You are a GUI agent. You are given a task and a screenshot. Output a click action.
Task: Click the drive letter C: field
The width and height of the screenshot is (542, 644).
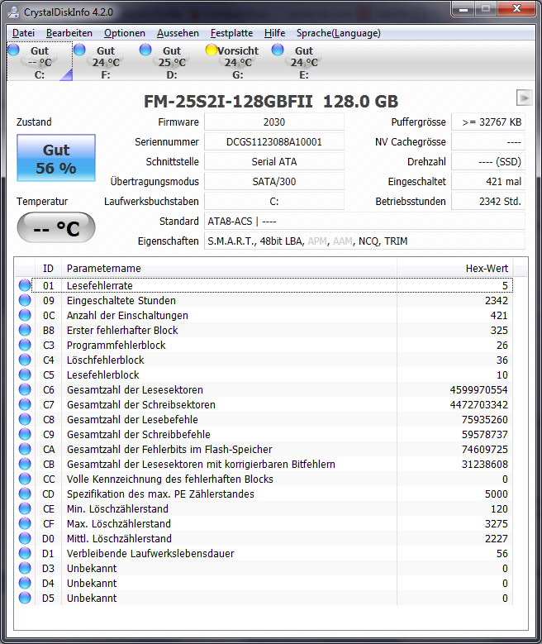pos(273,201)
